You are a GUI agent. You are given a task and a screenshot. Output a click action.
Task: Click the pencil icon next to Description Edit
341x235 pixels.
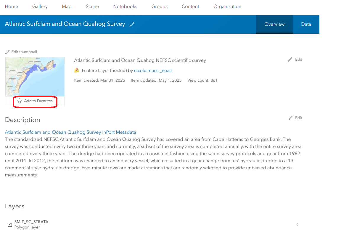(291, 118)
